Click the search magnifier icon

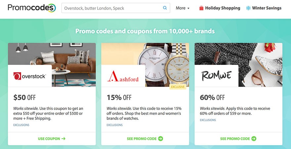coord(165,8)
